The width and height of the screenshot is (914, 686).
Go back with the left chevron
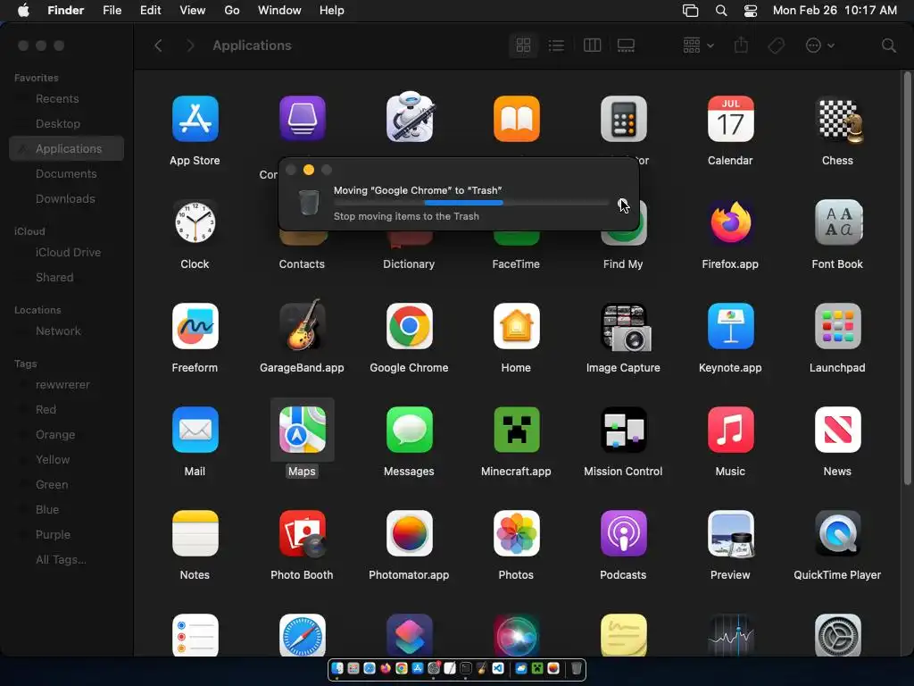(158, 46)
